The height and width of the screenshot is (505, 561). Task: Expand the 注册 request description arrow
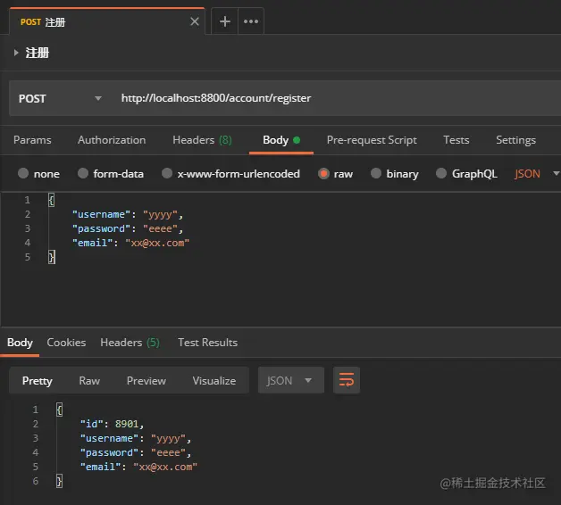tap(16, 53)
